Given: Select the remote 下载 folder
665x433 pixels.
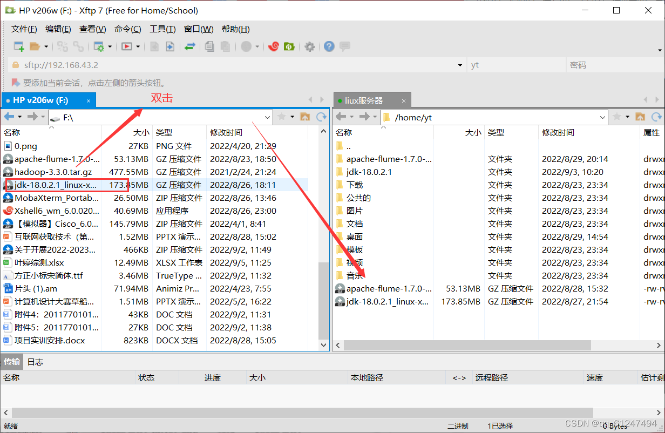Looking at the screenshot, I should (x=355, y=185).
